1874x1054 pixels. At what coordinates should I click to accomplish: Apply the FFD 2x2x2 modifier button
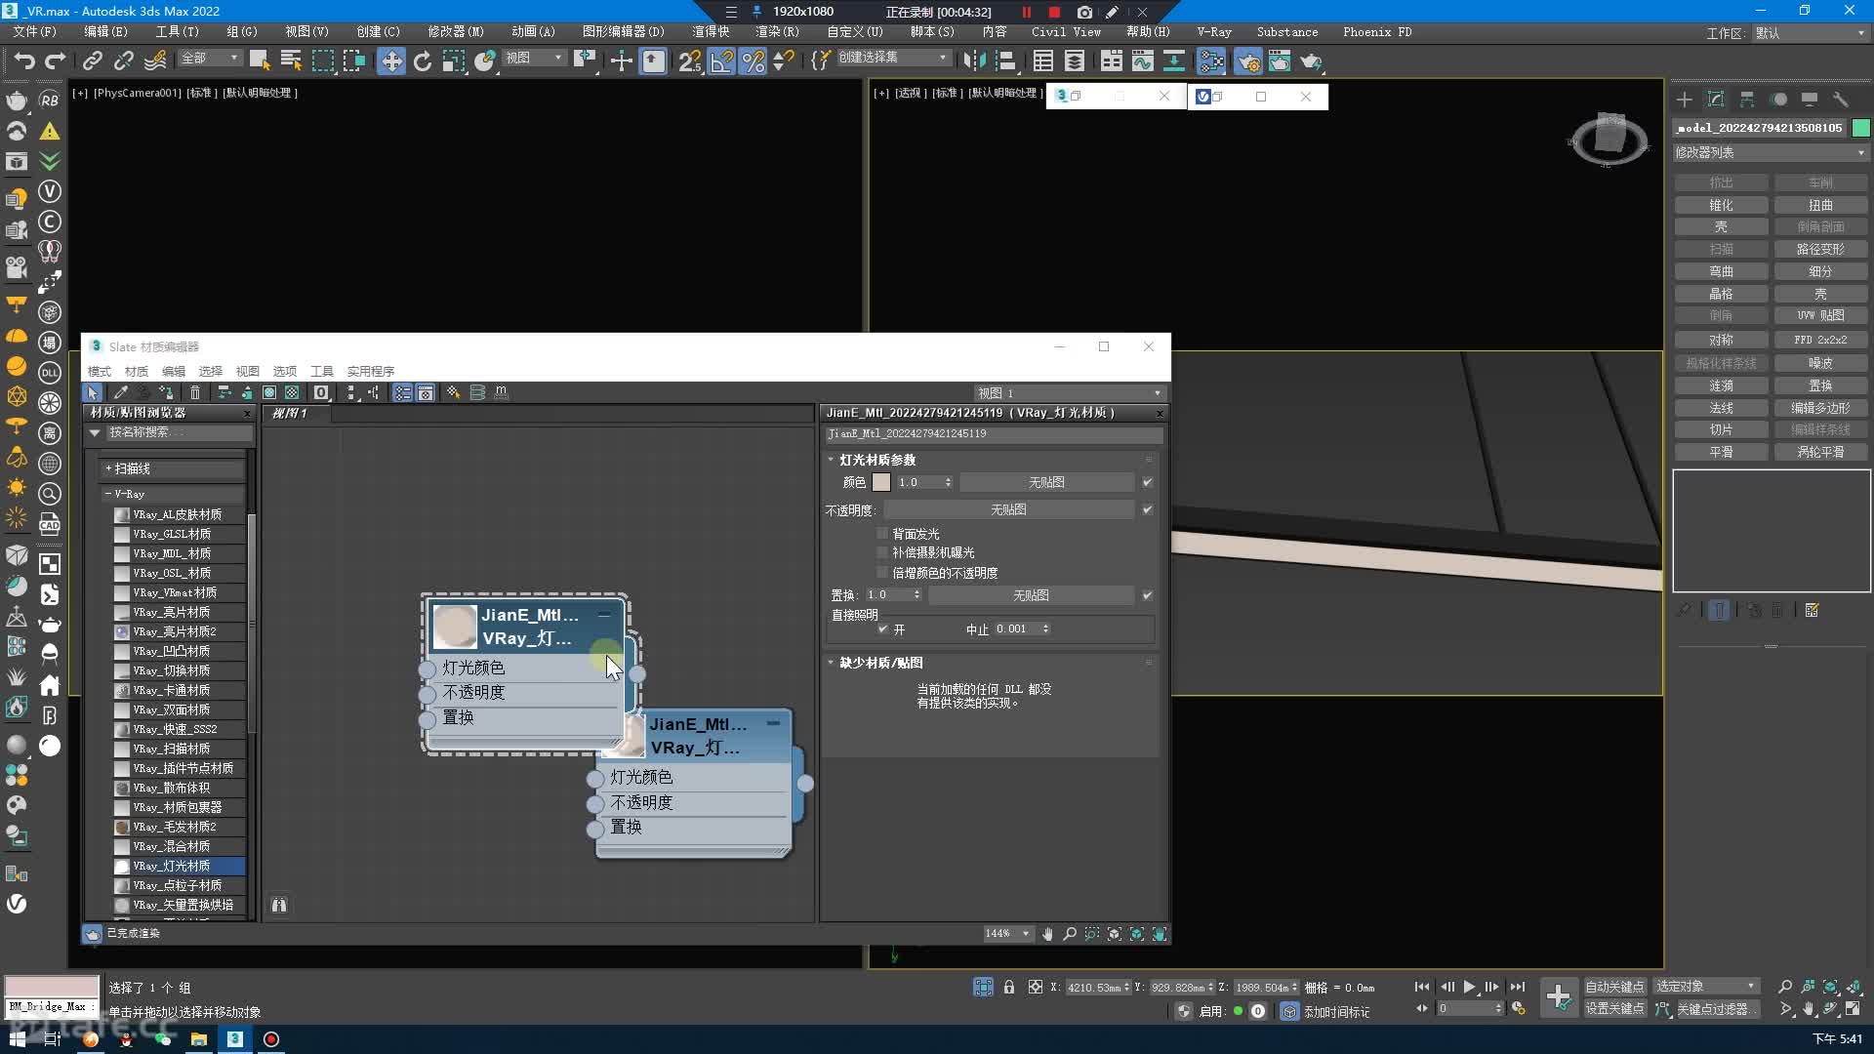(1820, 340)
